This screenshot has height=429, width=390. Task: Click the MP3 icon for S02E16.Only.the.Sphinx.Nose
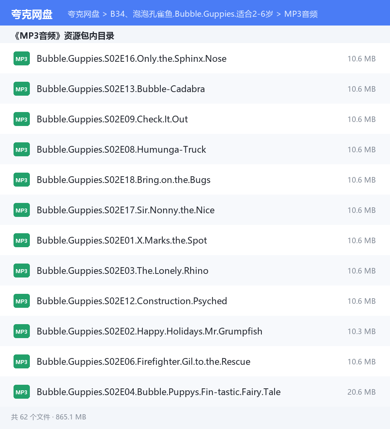[21, 59]
